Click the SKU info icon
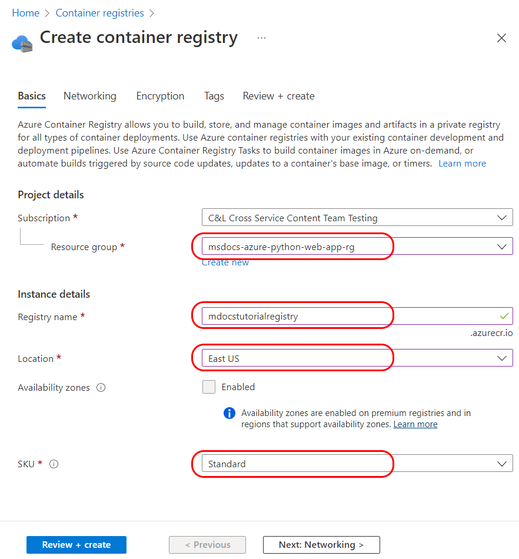The image size is (519, 559). click(x=54, y=464)
